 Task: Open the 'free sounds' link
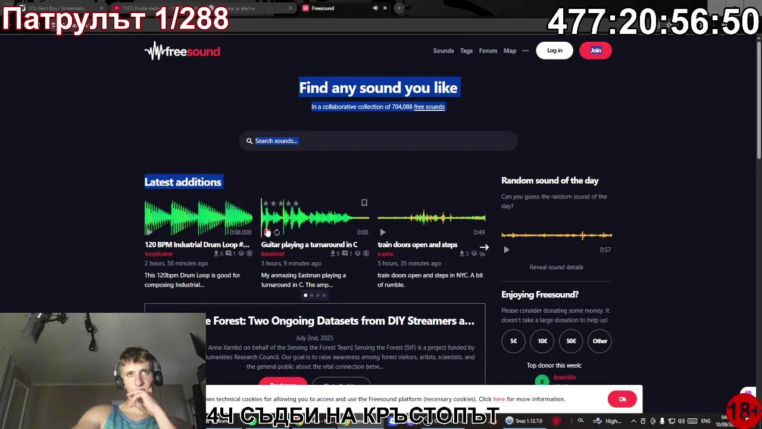(429, 107)
